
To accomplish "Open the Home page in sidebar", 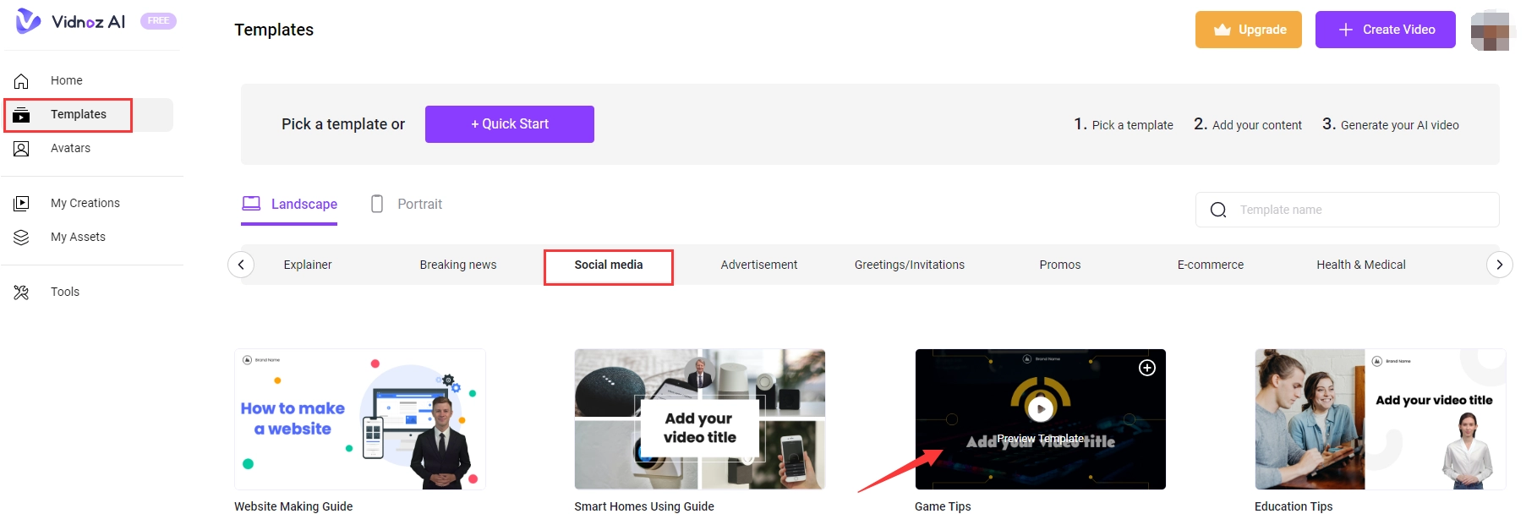I will tap(66, 80).
